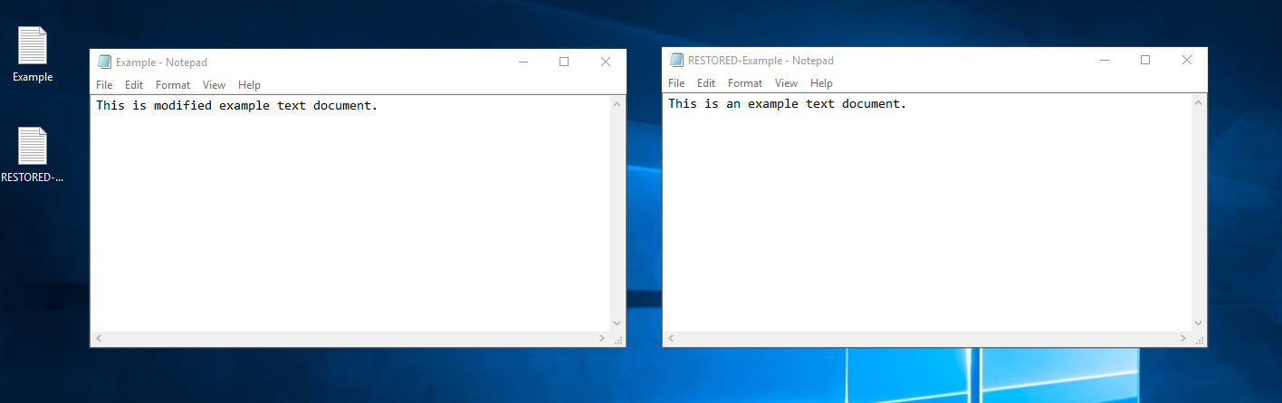This screenshot has width=1282, height=403.
Task: Maximize the Example Notepad window
Action: tap(564, 62)
